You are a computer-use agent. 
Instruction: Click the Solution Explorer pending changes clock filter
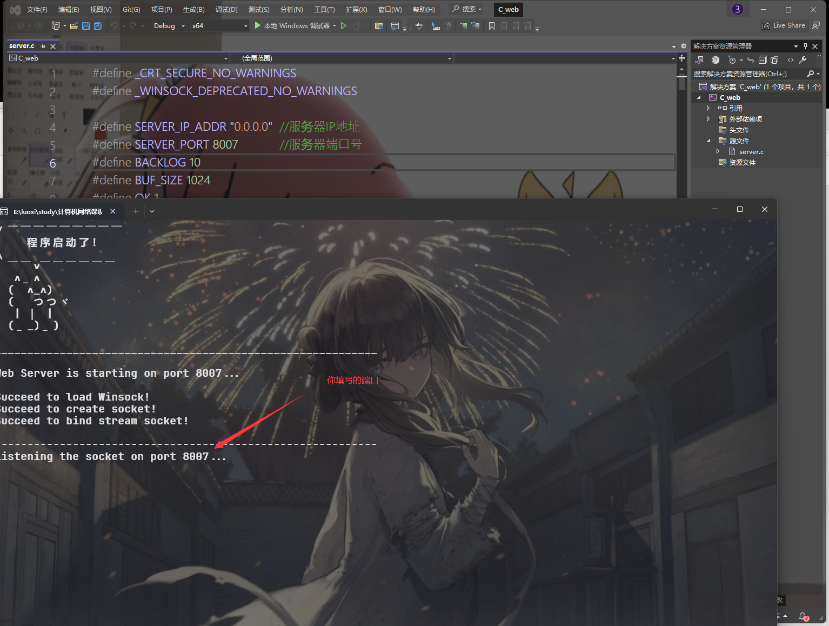[x=732, y=60]
